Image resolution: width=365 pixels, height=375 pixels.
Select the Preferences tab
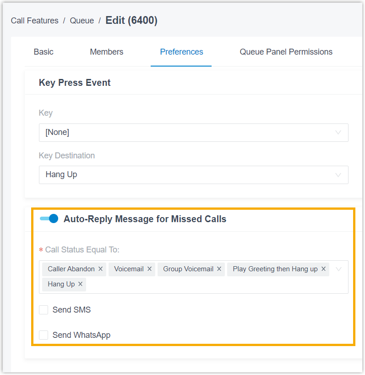click(181, 52)
